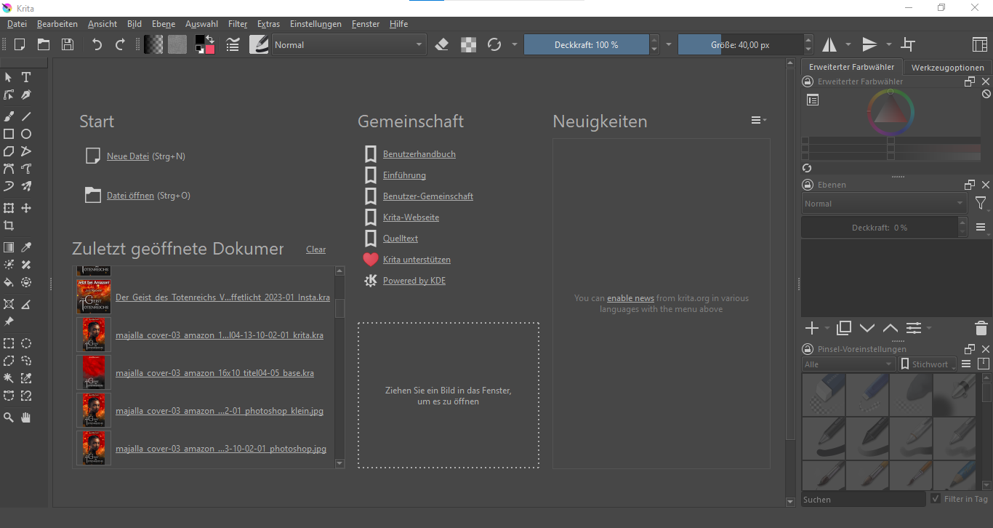Toggle eraser mode in toolbar
The image size is (993, 528).
tap(442, 44)
